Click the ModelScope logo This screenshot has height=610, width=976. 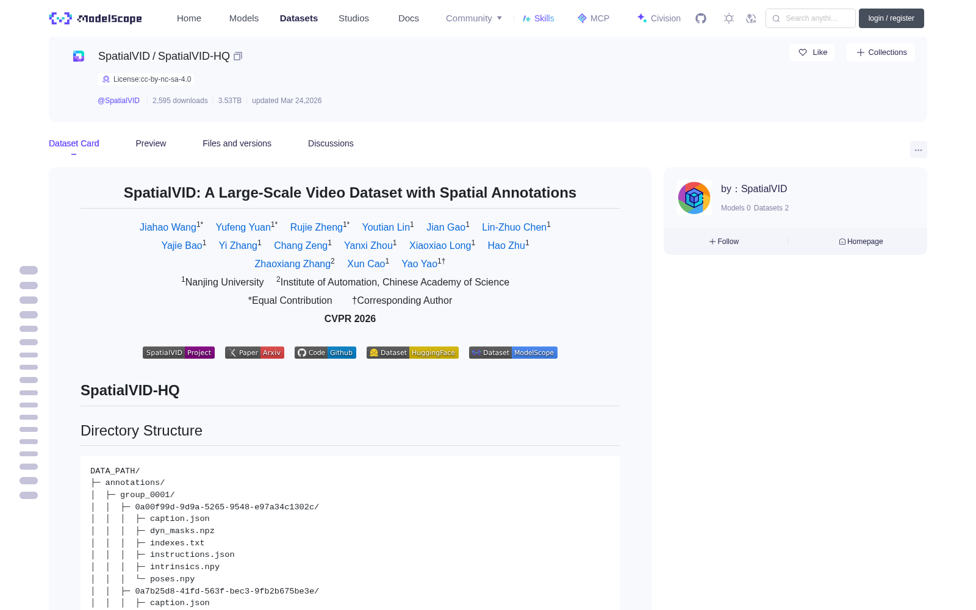(x=95, y=18)
